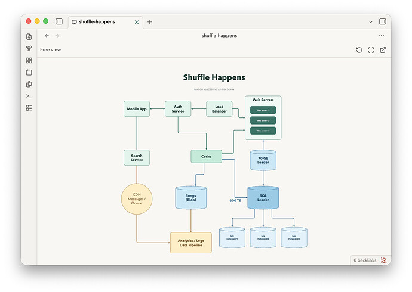Open the more options ellipsis menu
Screen dimensions: 412x292
click(382, 35)
